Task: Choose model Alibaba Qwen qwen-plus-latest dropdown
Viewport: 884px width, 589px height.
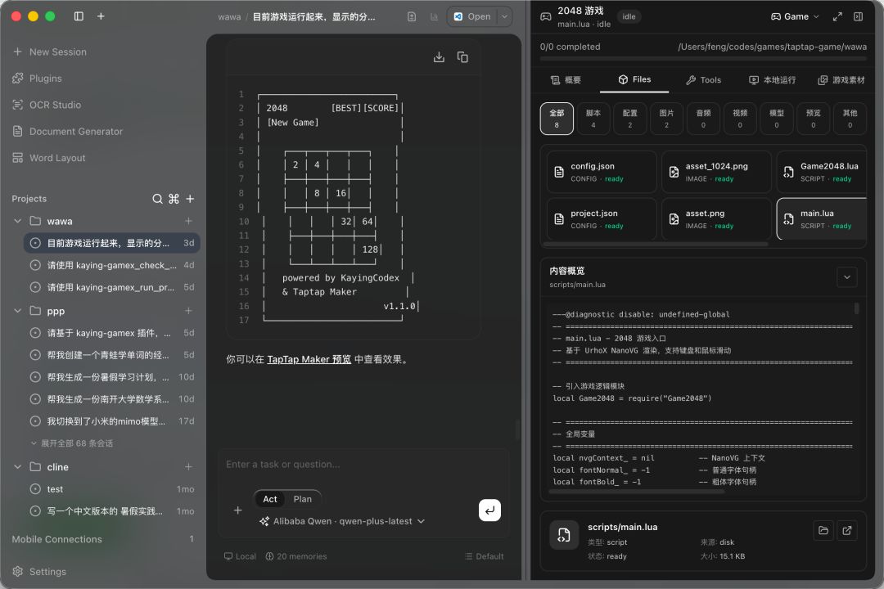Action: pos(341,521)
